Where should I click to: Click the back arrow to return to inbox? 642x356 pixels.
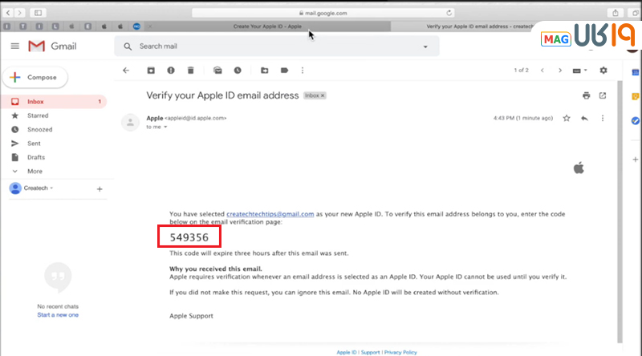pyautogui.click(x=126, y=71)
